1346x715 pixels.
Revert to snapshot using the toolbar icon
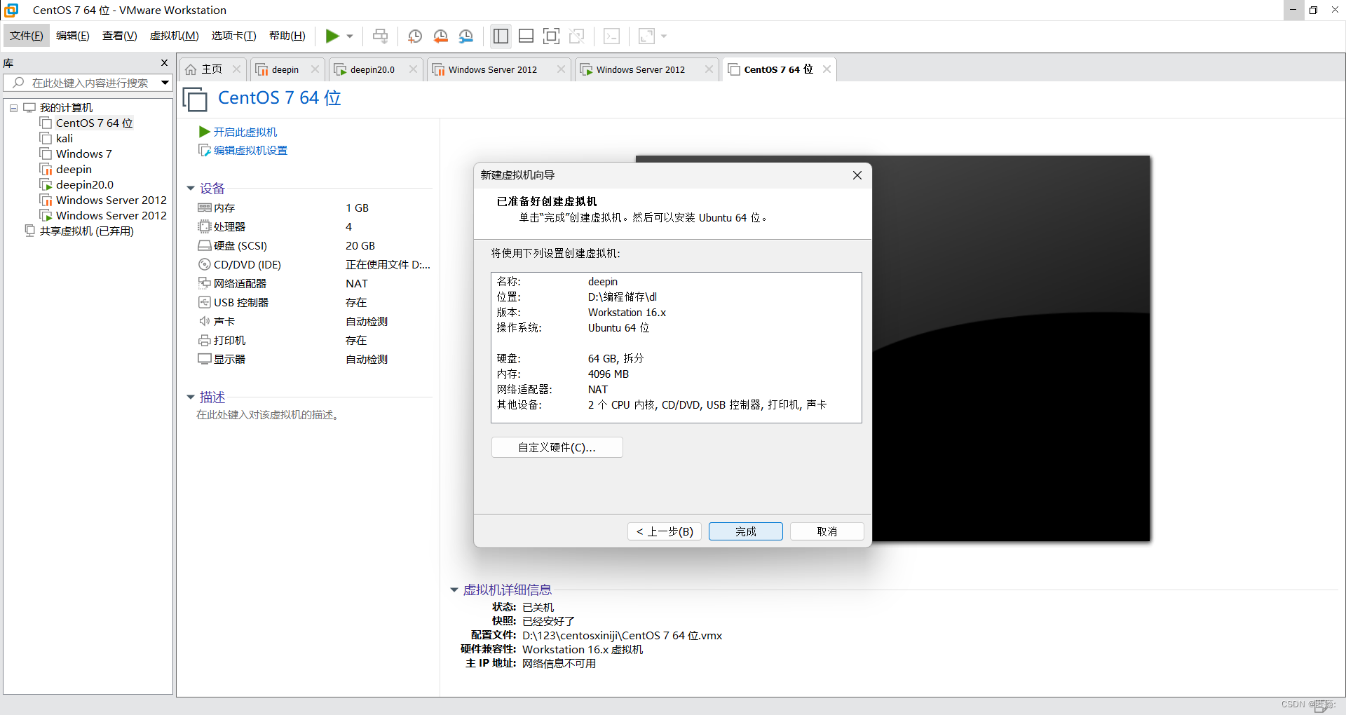tap(440, 36)
